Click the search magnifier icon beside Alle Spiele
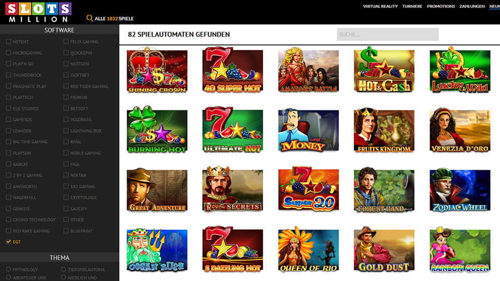The image size is (500, 281). pos(89,18)
